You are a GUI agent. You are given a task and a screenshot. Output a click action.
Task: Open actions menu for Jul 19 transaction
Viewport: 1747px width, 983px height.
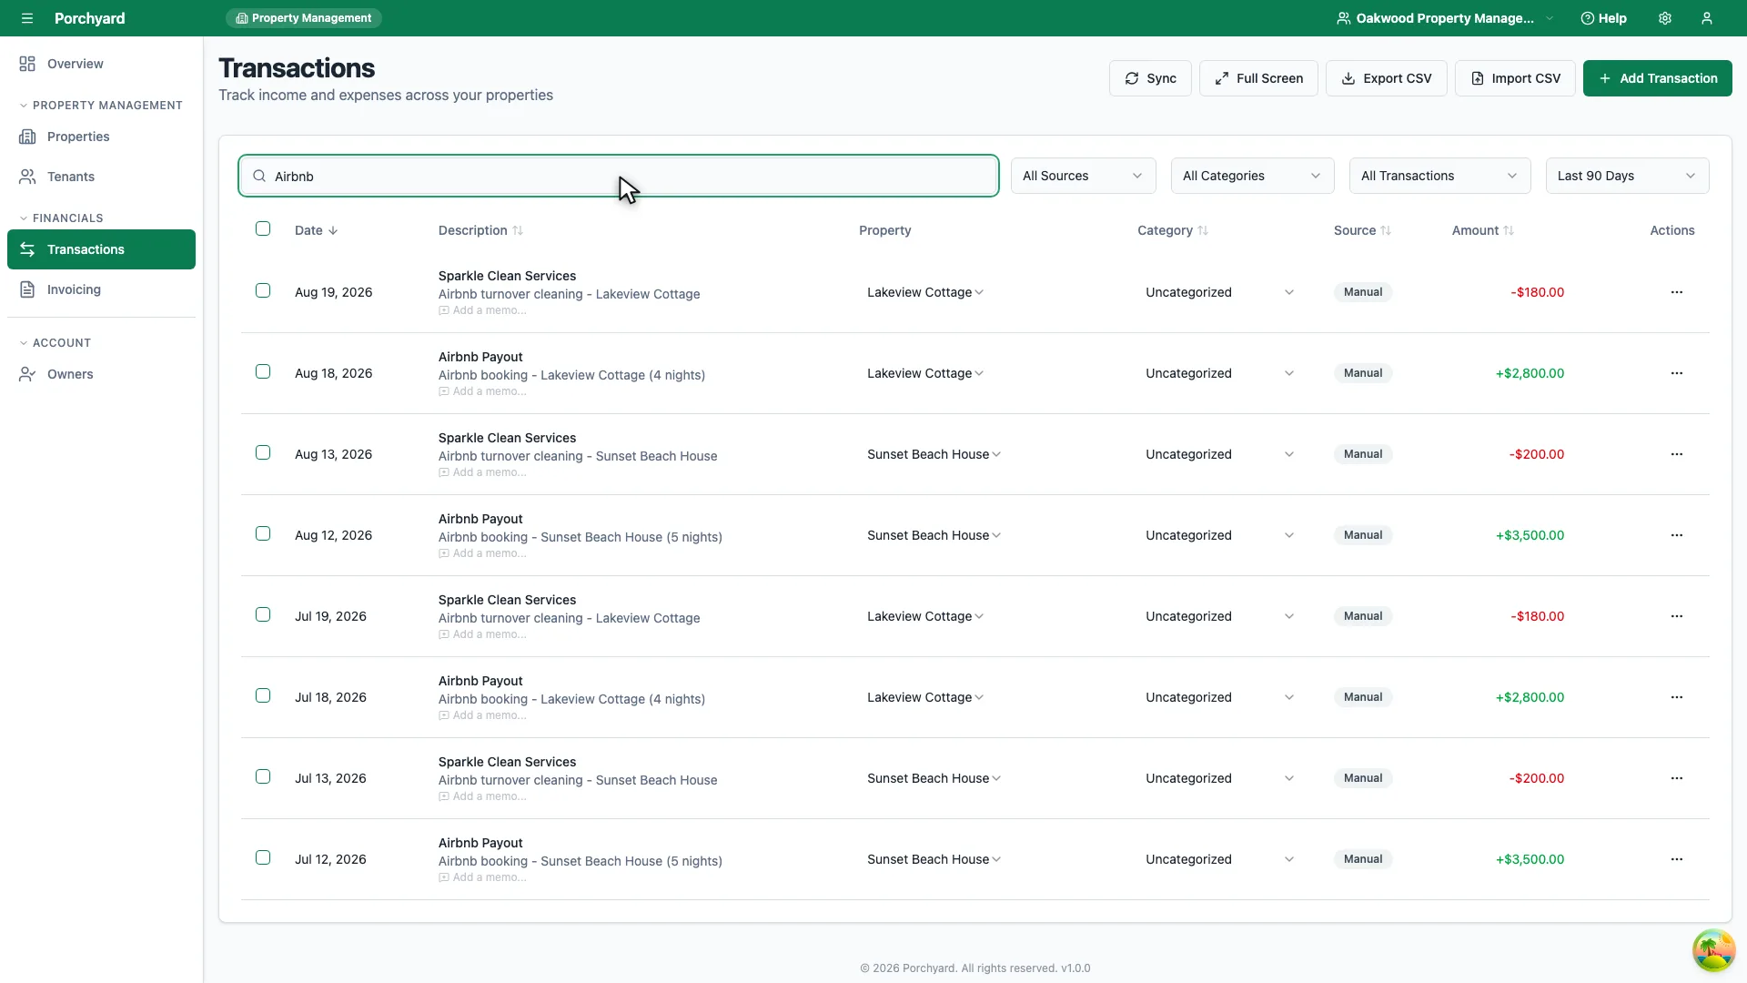(1677, 616)
